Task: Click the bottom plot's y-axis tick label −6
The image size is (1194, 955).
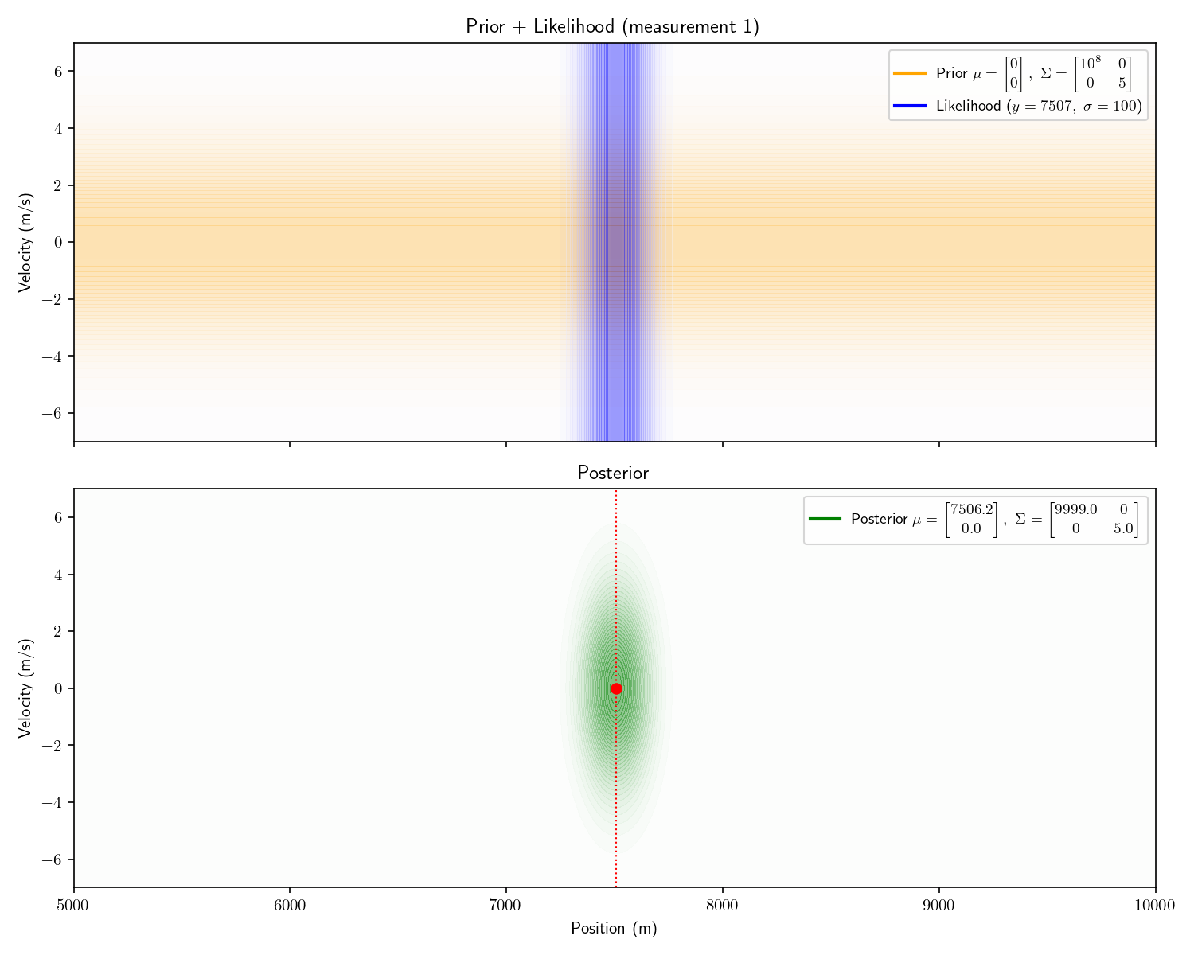Action: (x=53, y=859)
